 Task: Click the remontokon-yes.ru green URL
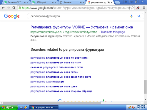pos(64,32)
